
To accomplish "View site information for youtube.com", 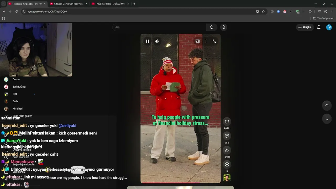I will tap(24, 12).
